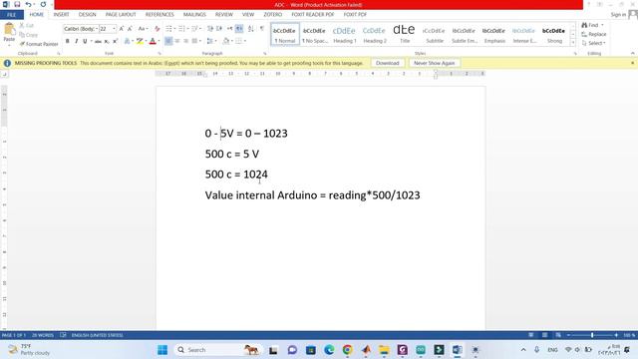This screenshot has width=638, height=359.
Task: Switch to the DESIGN tab
Action: pyautogui.click(x=87, y=15)
